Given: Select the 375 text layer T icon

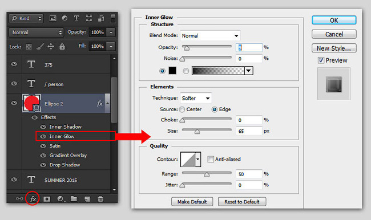Looking at the screenshot, I should [x=31, y=64].
